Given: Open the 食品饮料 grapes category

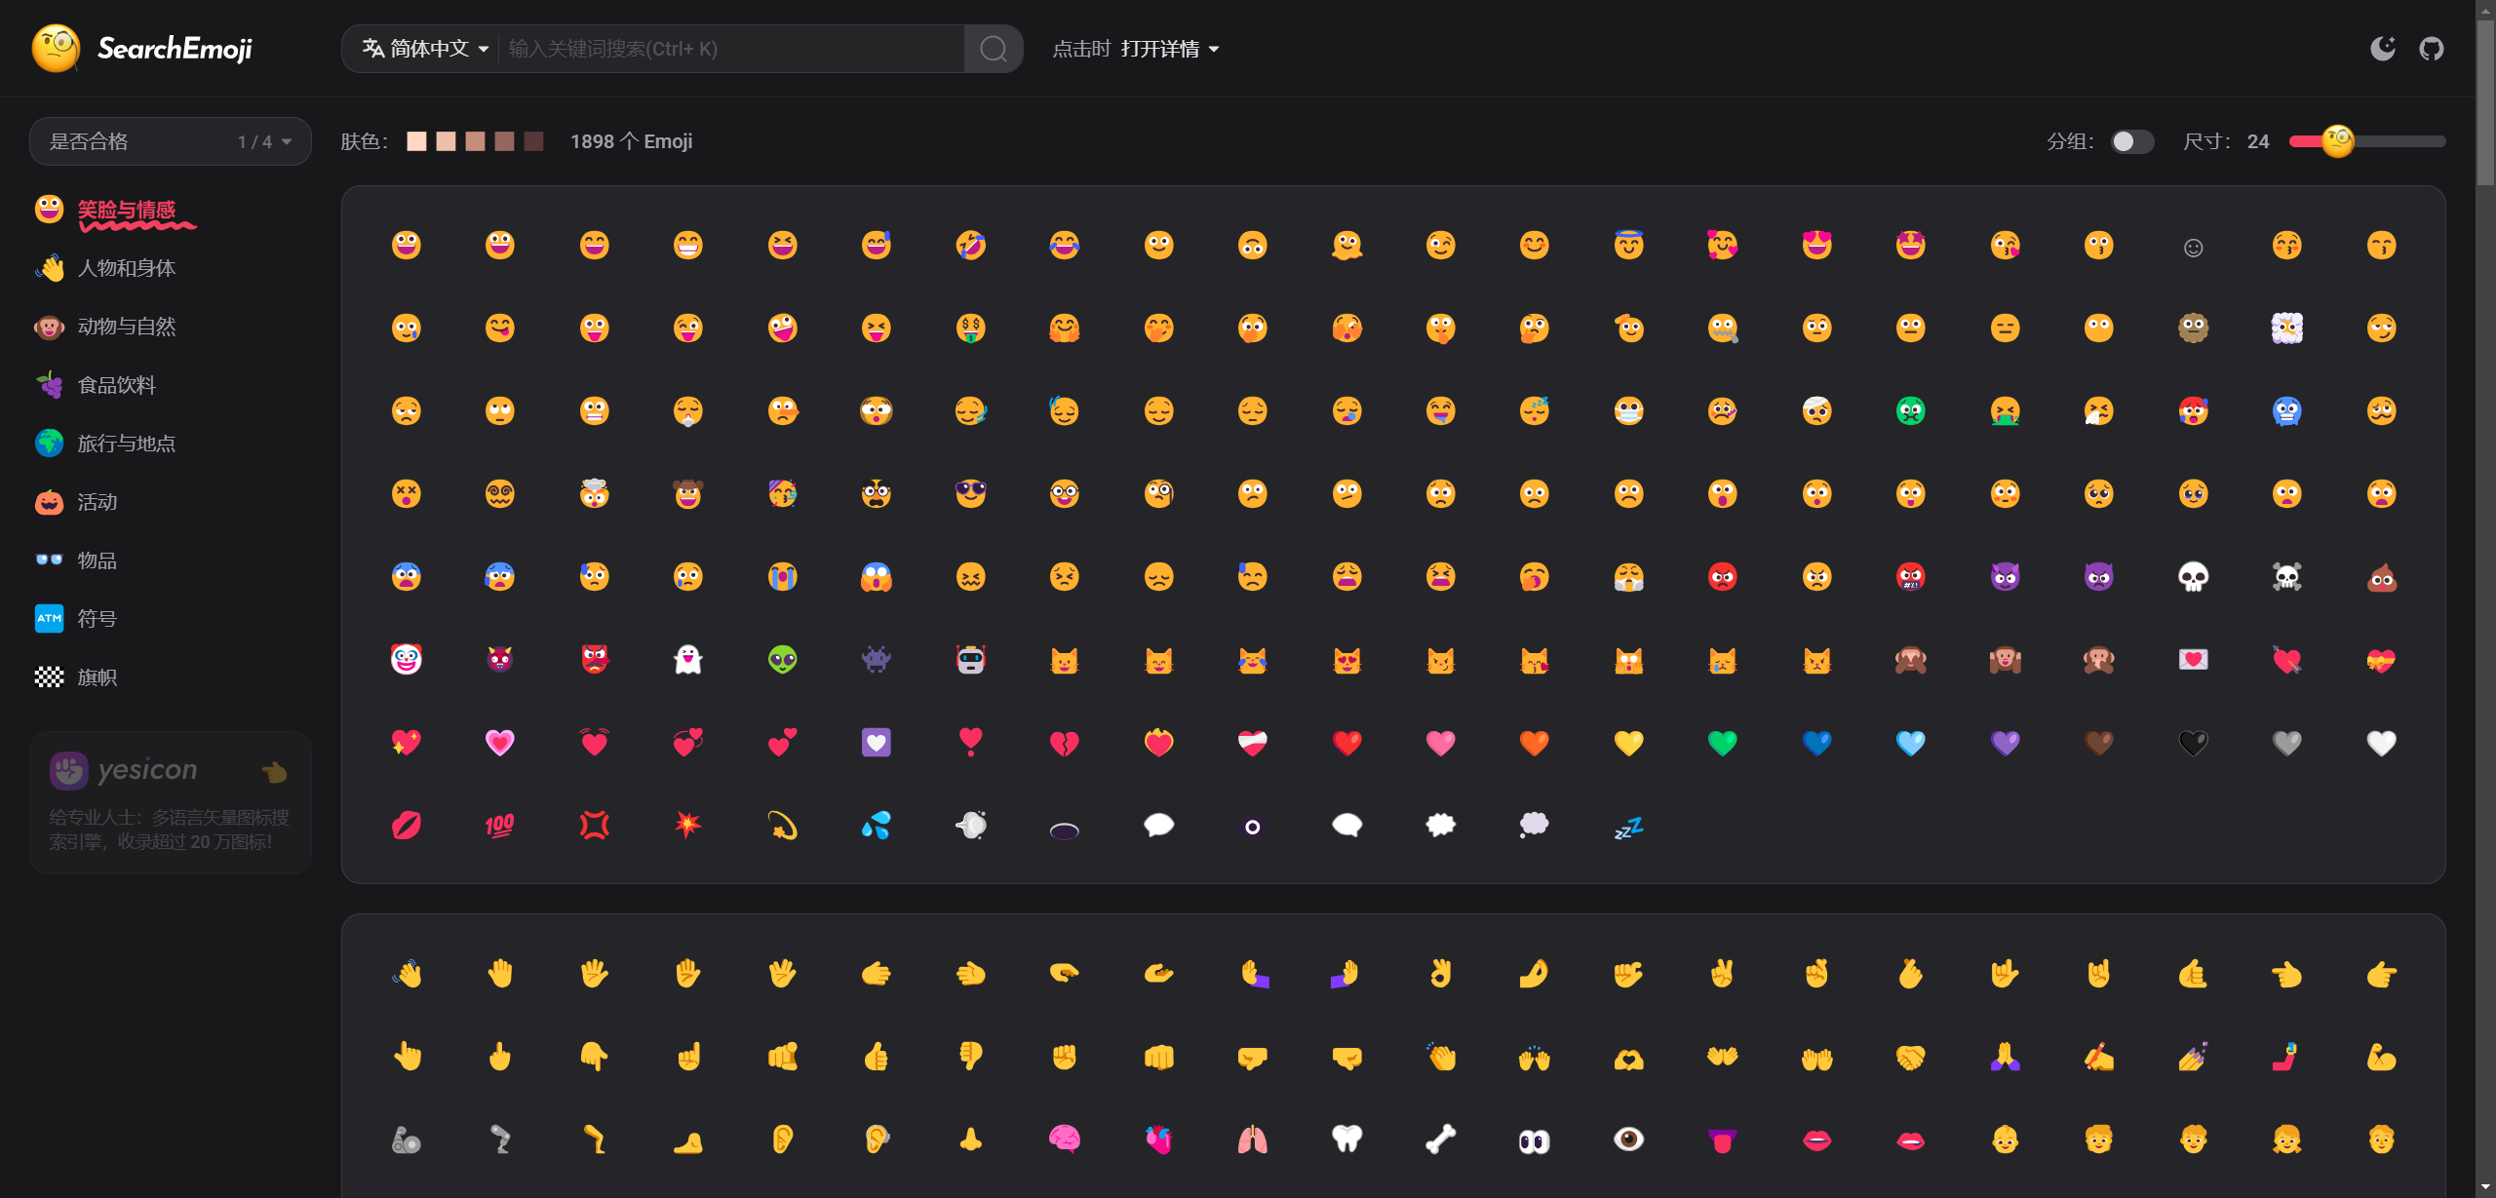Looking at the screenshot, I should tap(49, 385).
